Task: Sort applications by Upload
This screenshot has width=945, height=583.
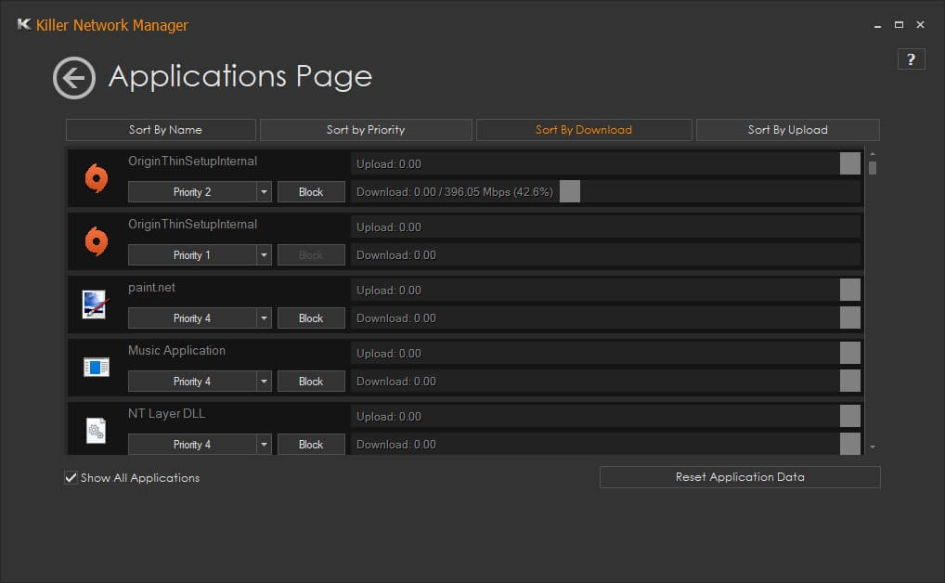Action: click(x=787, y=130)
